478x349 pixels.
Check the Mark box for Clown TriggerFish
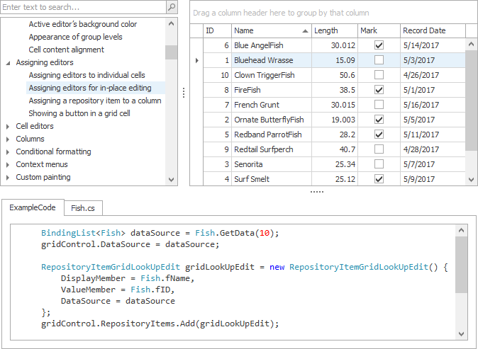(x=379, y=74)
